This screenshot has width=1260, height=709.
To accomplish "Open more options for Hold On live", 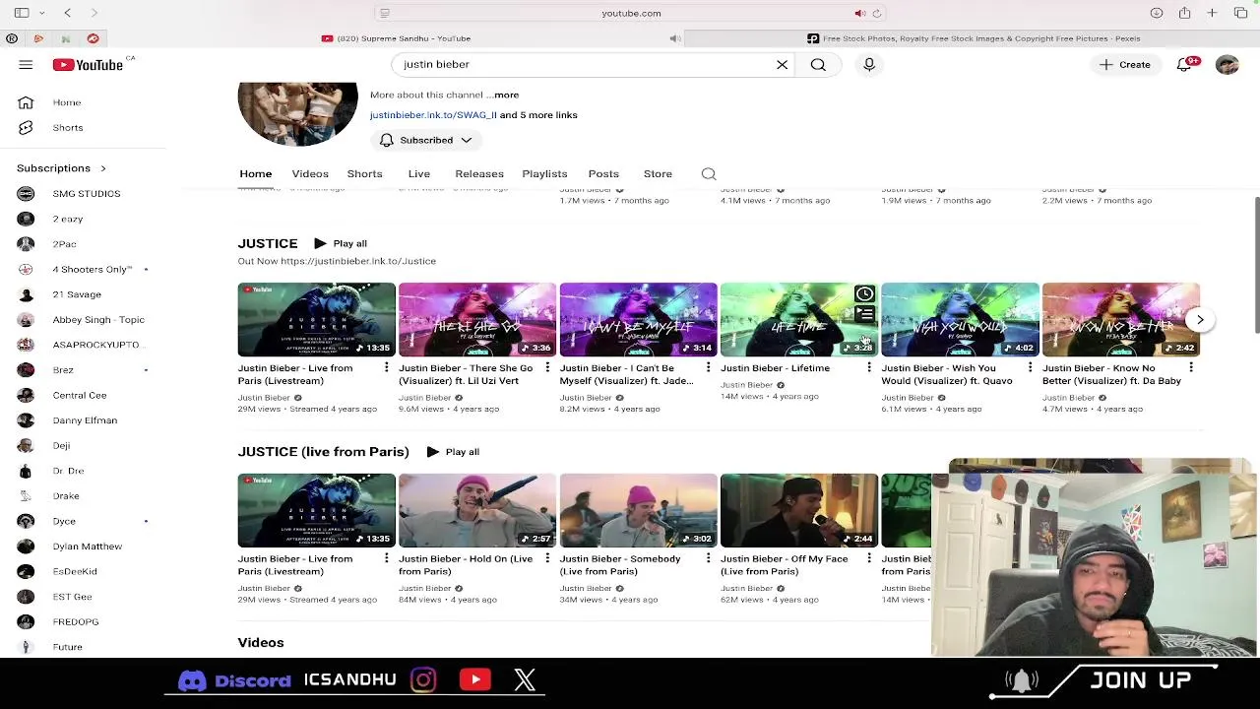I will [x=547, y=559].
